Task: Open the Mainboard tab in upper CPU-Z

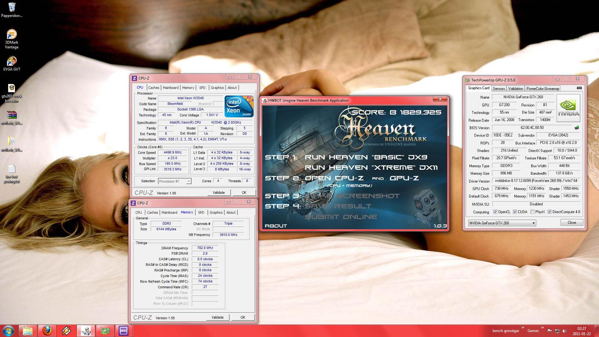Action: coord(171,88)
